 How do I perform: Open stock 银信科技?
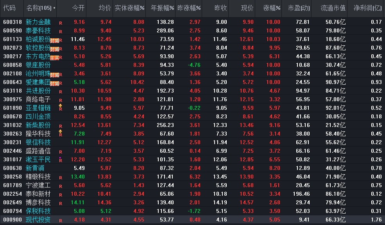38,142
